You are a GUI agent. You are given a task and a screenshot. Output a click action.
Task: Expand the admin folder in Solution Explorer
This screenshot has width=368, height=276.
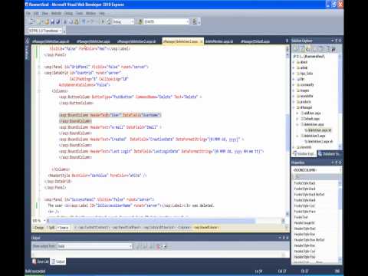pyautogui.click(x=294, y=67)
